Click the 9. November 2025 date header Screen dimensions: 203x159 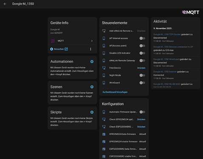click(163, 28)
